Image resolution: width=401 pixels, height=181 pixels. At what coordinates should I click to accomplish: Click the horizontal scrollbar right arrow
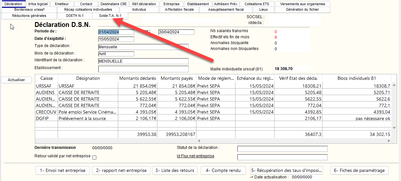389,141
